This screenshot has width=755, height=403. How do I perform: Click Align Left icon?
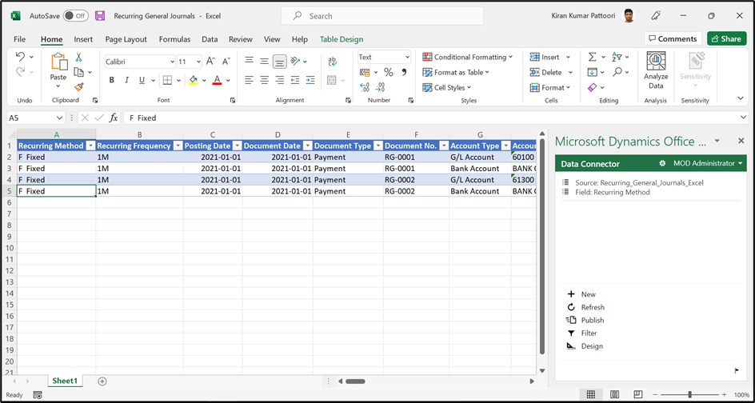pyautogui.click(x=249, y=80)
